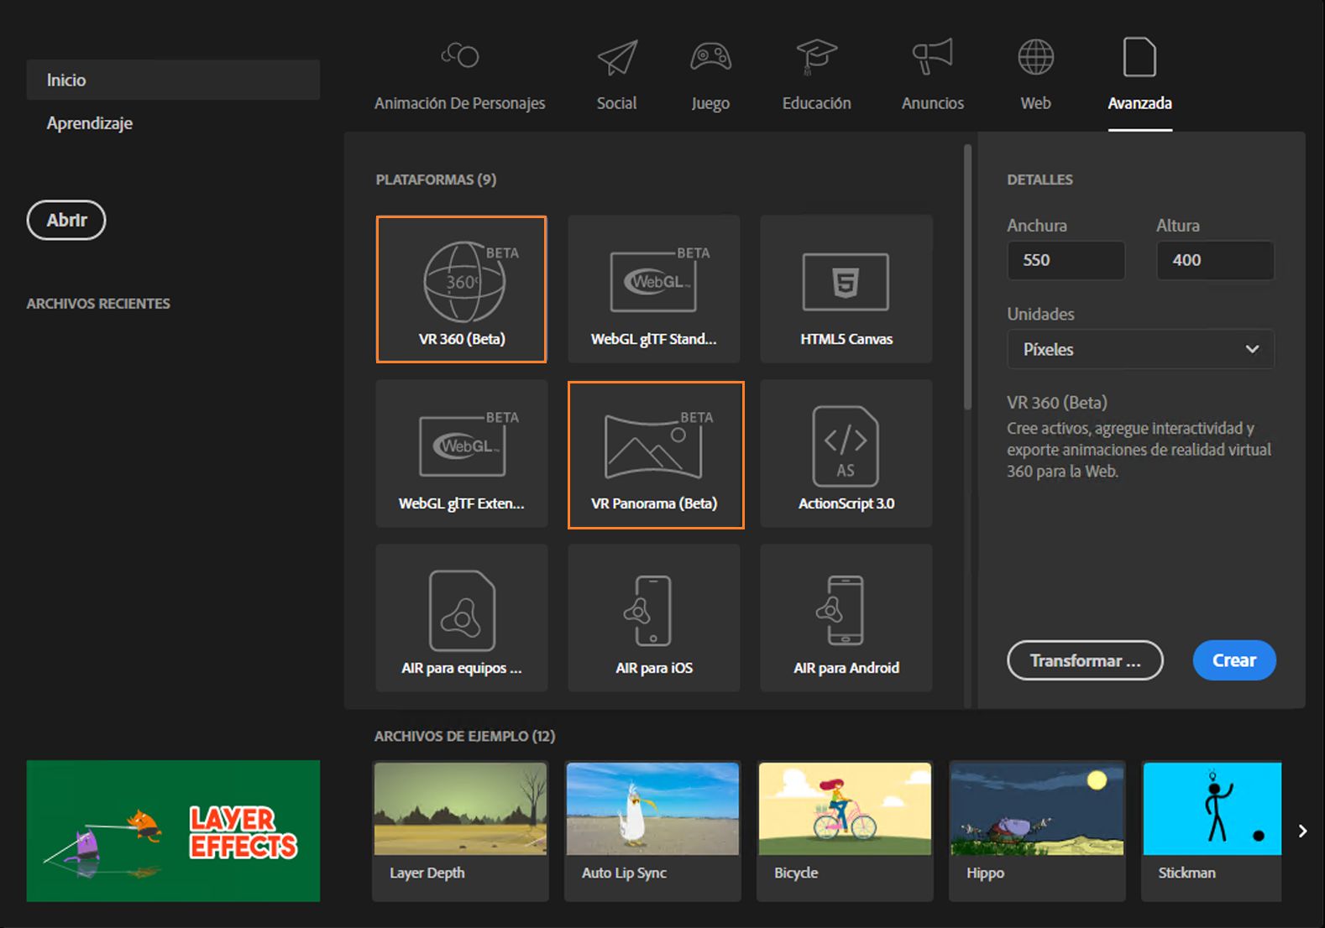Click the Abrir button
This screenshot has height=928, width=1325.
coord(66,220)
